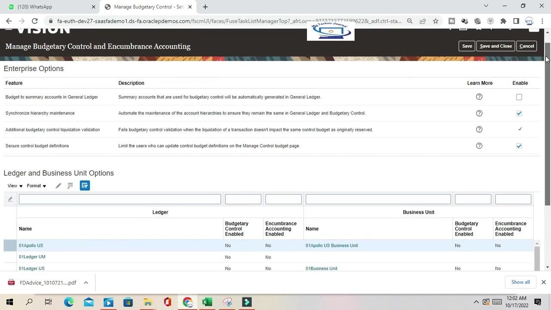Open Learn More for Budget to summary accounts
551x310 pixels.
tap(479, 97)
